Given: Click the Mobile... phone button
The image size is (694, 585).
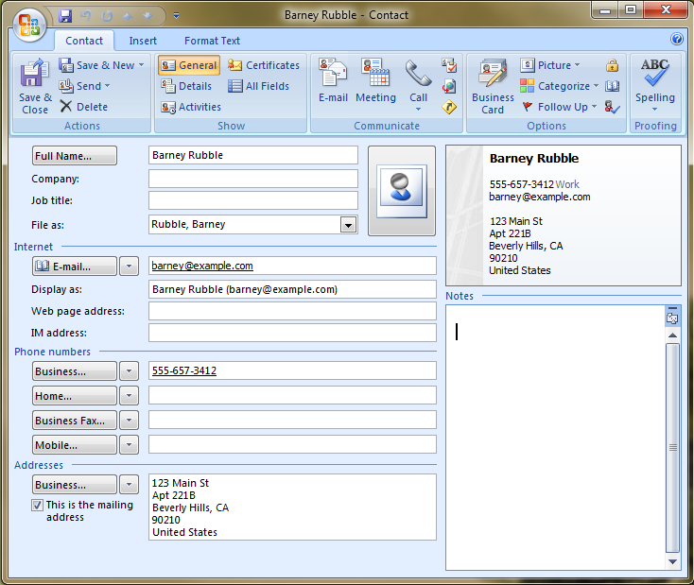Looking at the screenshot, I should click(x=74, y=445).
